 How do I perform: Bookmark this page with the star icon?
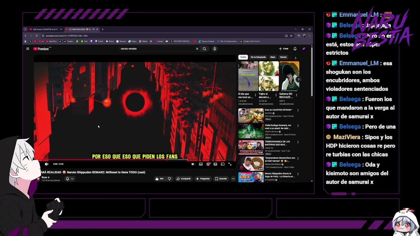tap(291, 36)
